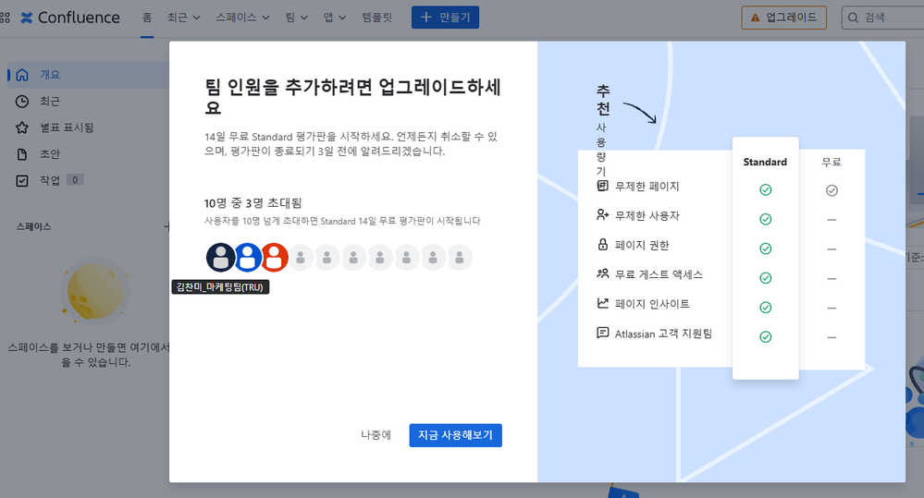Expand the 스페이스 dropdown menu
924x498 pixels.
point(242,18)
